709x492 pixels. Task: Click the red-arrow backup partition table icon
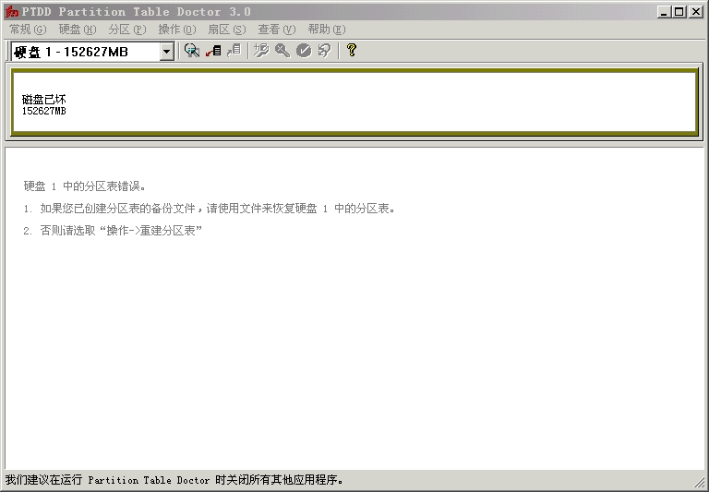[213, 51]
